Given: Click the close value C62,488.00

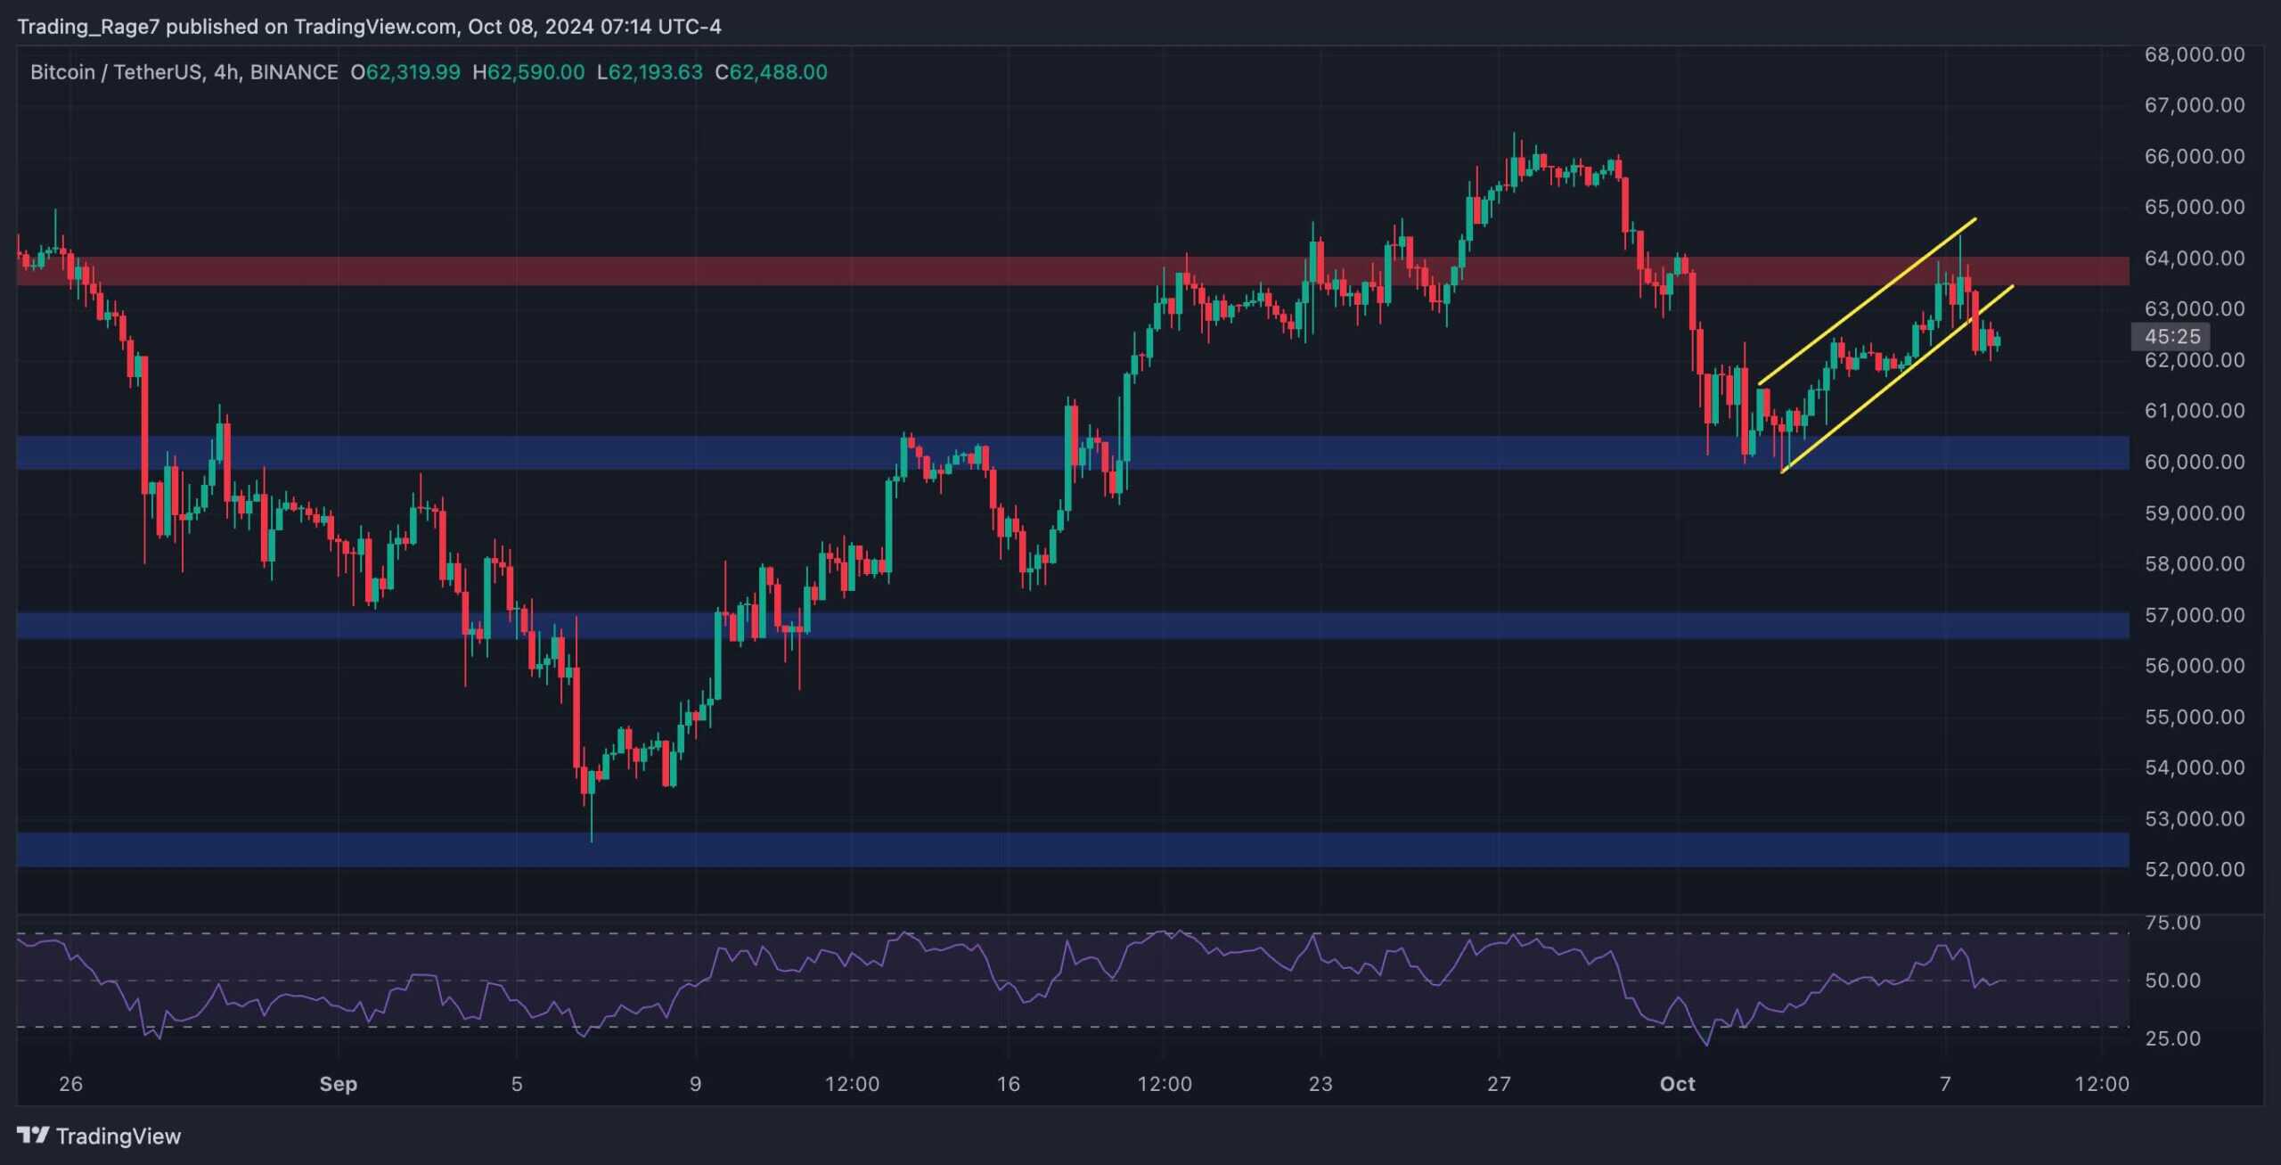Looking at the screenshot, I should point(772,72).
